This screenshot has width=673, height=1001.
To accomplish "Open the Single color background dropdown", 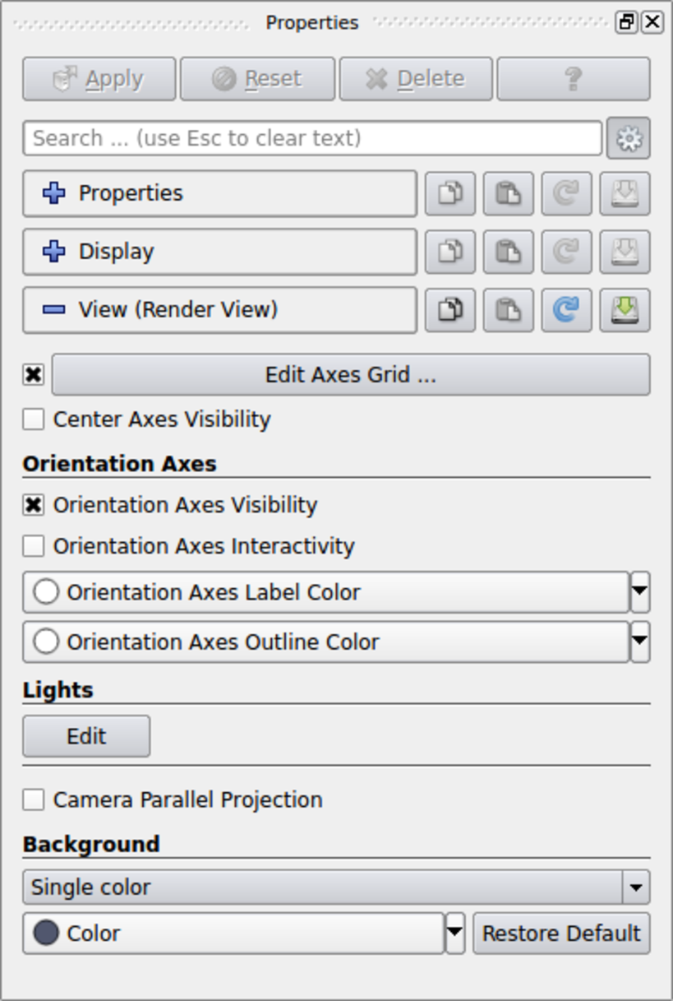I will tap(336, 887).
